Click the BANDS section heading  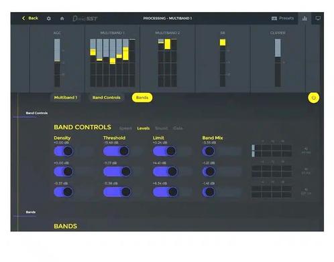tap(66, 226)
